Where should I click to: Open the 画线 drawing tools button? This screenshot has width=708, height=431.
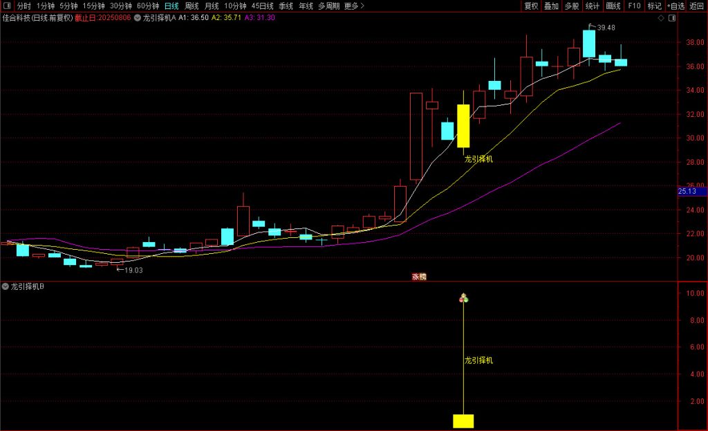tap(613, 6)
